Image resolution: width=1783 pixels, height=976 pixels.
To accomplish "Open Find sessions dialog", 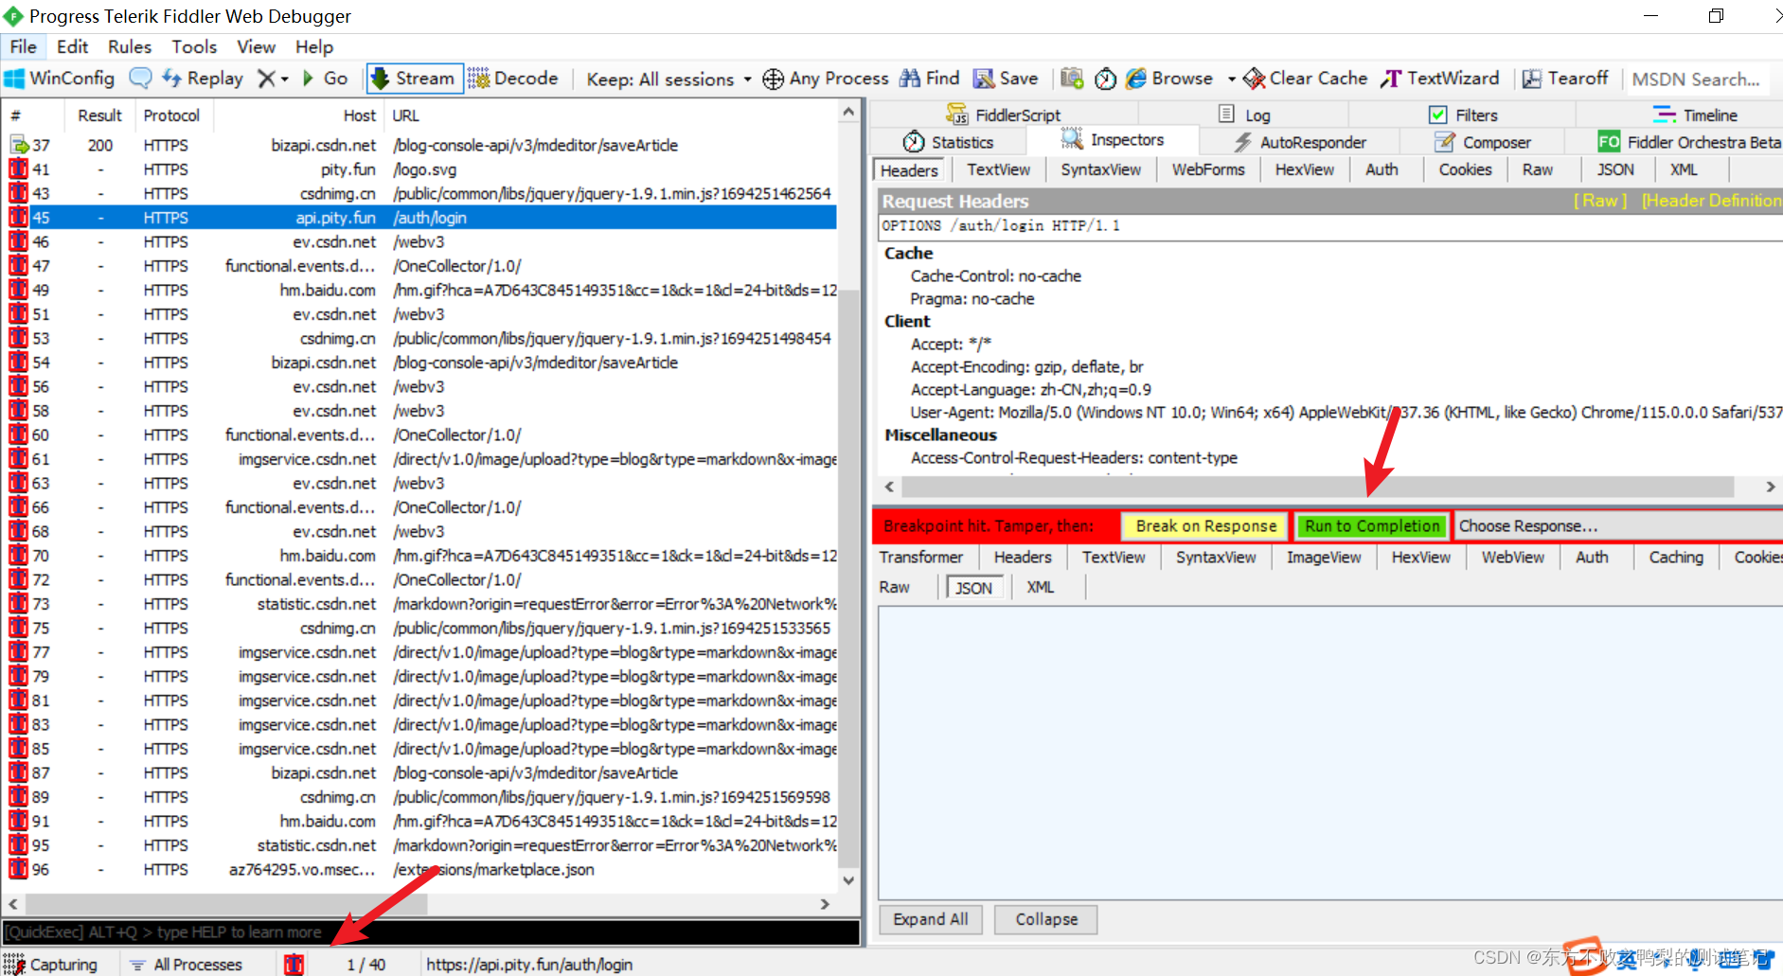I will 929,79.
